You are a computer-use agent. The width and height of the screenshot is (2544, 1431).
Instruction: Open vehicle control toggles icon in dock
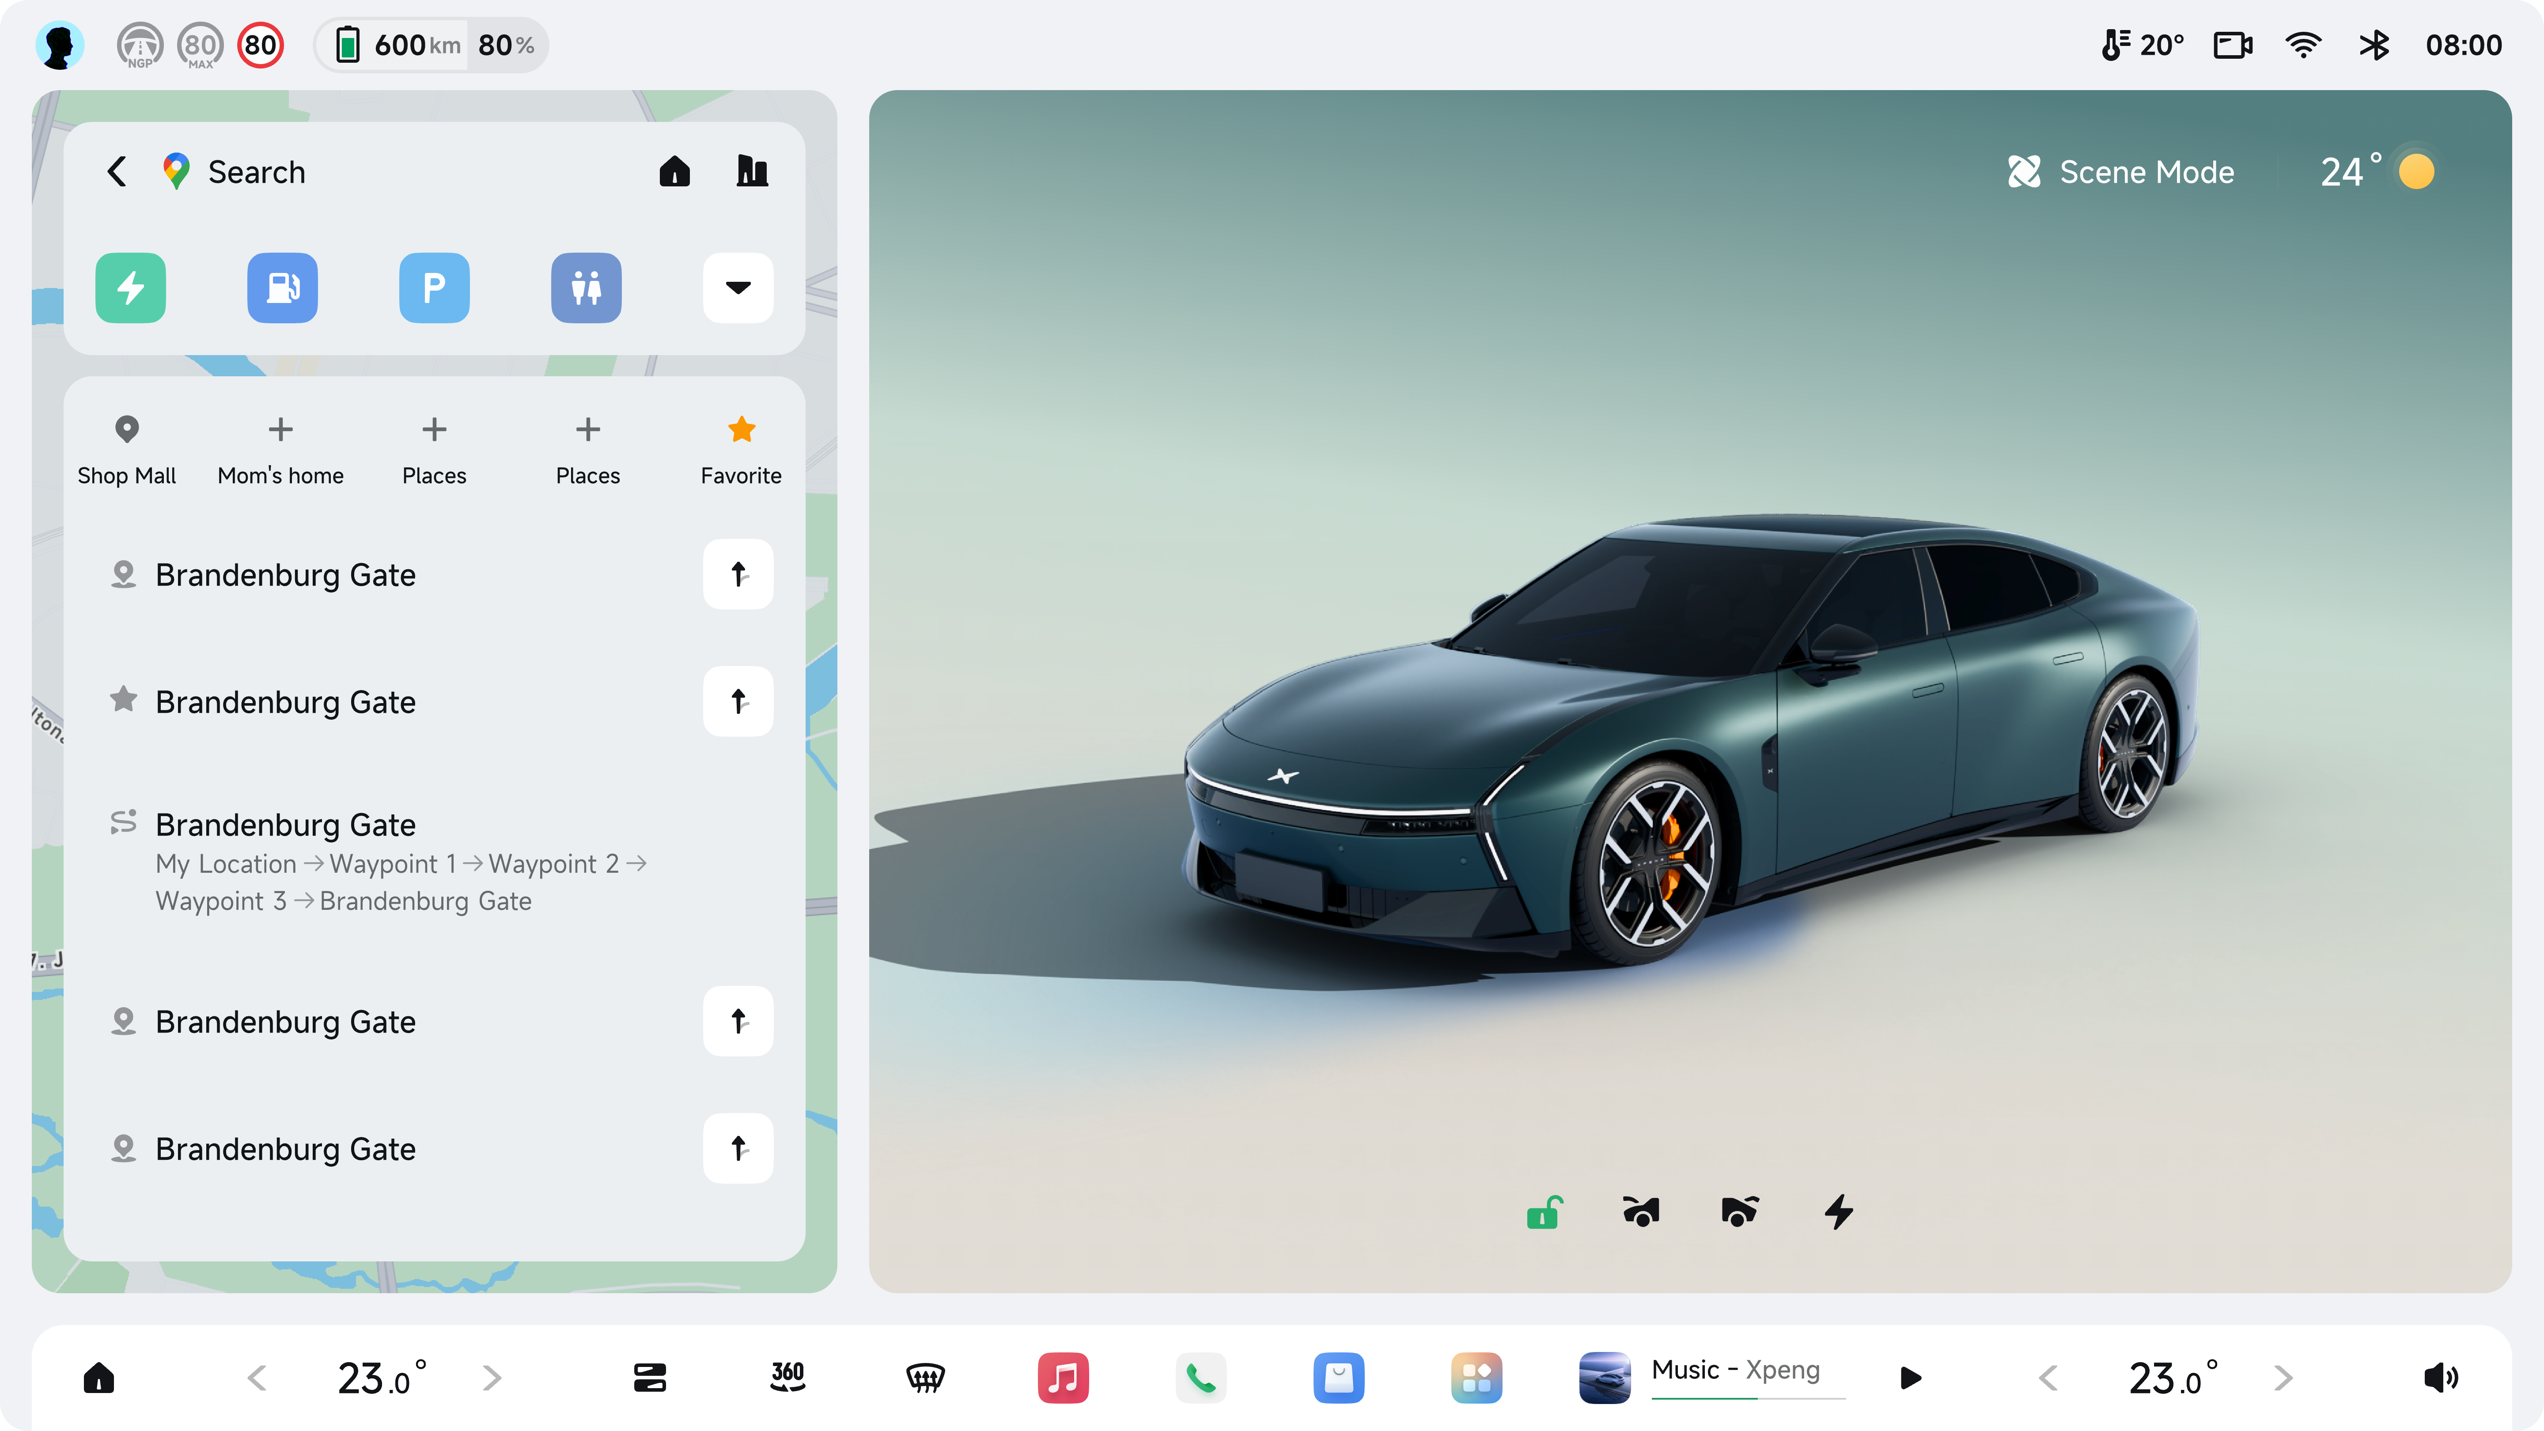(x=650, y=1378)
